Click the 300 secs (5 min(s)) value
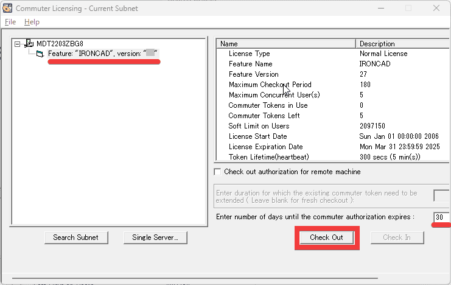This screenshot has width=451, height=285. pyautogui.click(x=390, y=157)
